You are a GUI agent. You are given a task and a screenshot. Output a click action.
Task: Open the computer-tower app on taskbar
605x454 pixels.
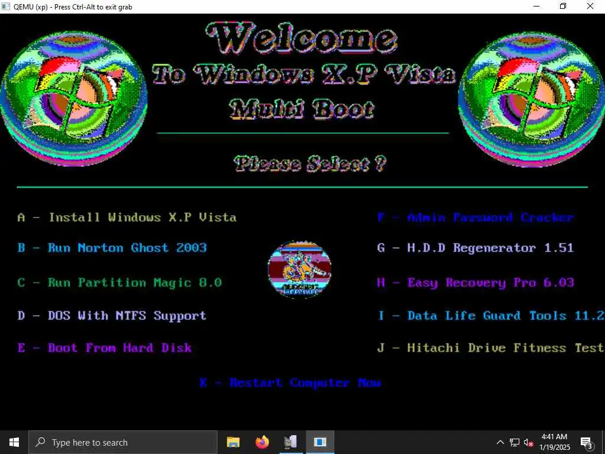[x=291, y=442]
